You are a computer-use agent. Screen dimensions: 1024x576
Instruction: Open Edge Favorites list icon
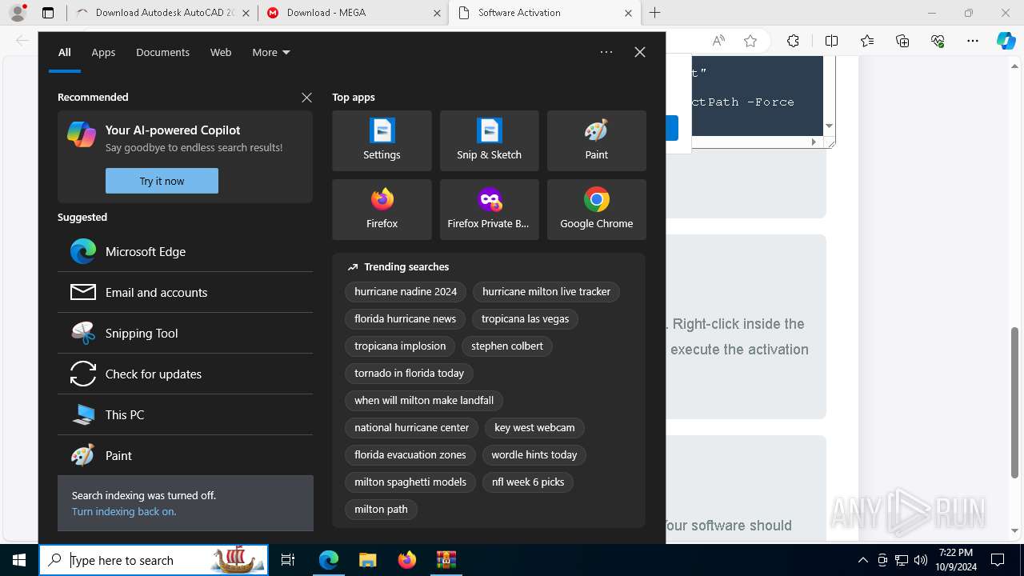867,41
